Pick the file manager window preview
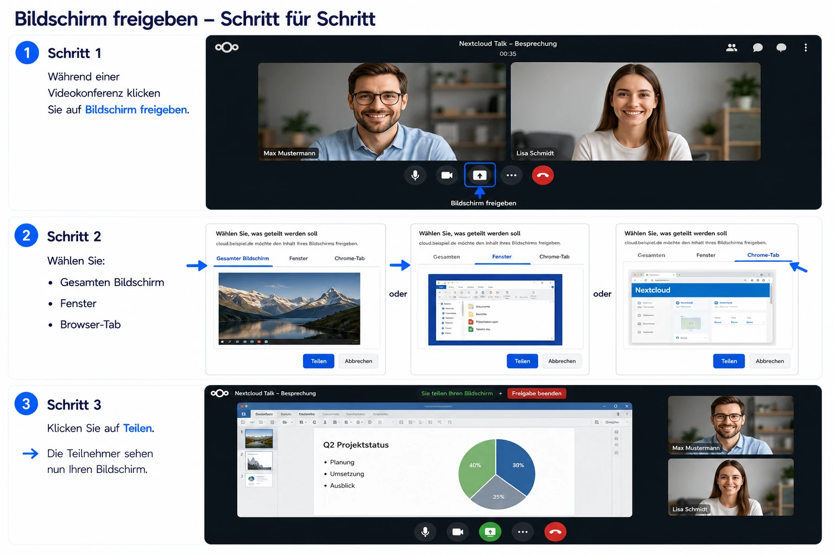834x556 pixels. click(x=495, y=309)
